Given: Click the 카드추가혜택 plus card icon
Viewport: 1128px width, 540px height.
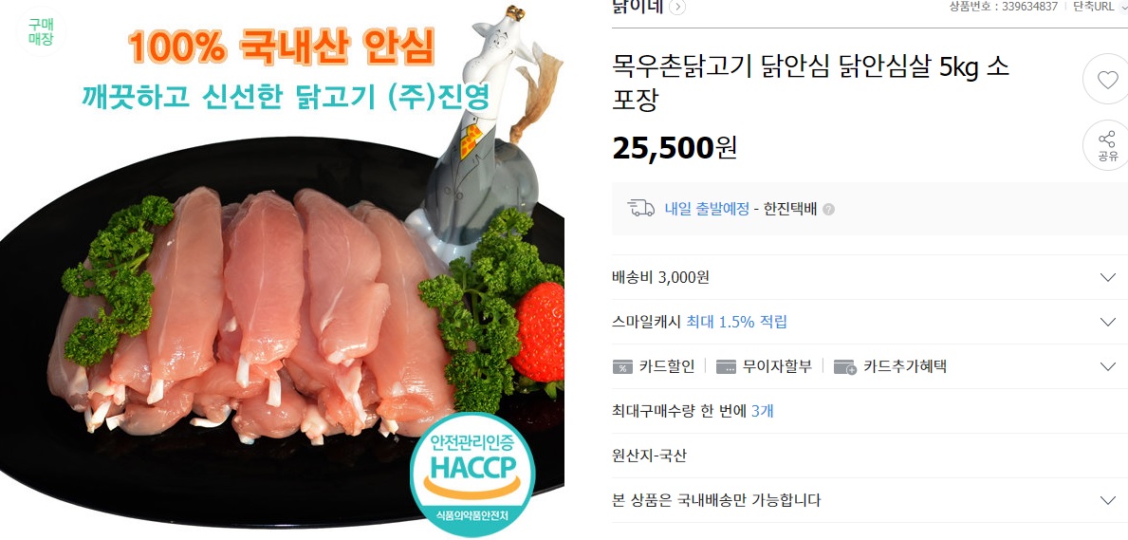Looking at the screenshot, I should tap(845, 367).
